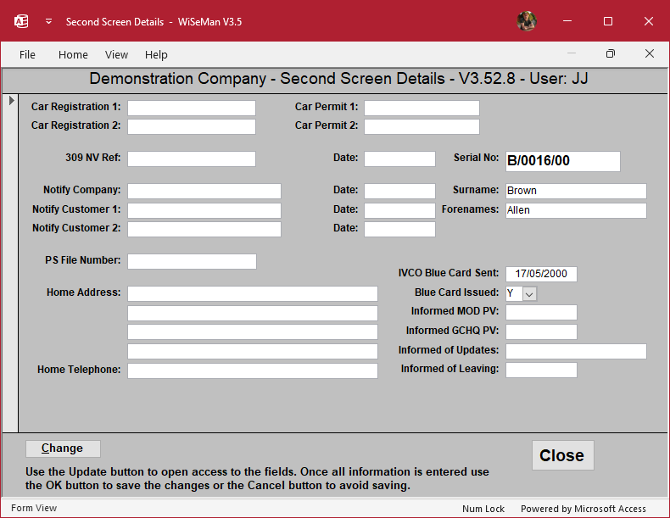Focus the Home Telephone input field

[x=252, y=370]
